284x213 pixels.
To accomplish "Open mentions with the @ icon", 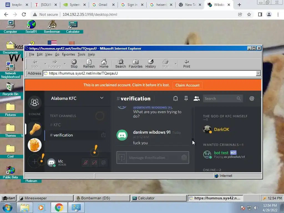I will (x=252, y=98).
